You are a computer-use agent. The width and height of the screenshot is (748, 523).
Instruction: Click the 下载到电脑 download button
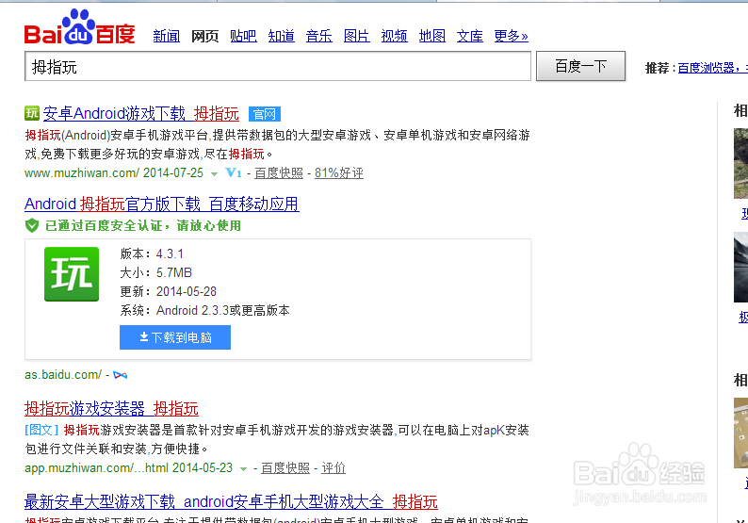click(175, 337)
